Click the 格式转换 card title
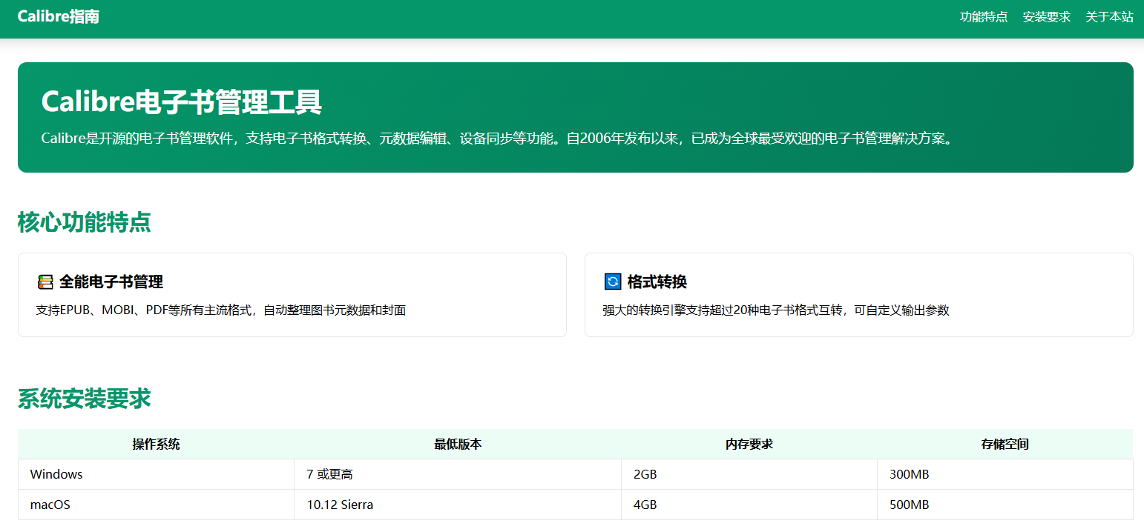This screenshot has height=529, width=1144. [x=657, y=282]
